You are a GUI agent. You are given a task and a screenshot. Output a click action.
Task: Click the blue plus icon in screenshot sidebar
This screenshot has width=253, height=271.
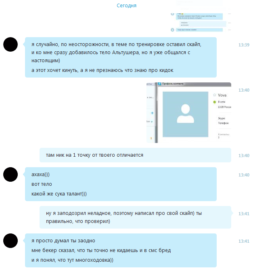point(152,113)
